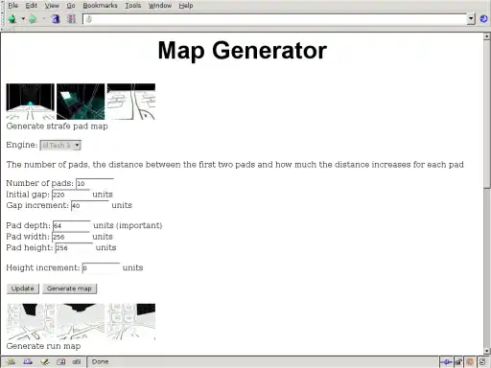Click the Pad depth input field

72,226
